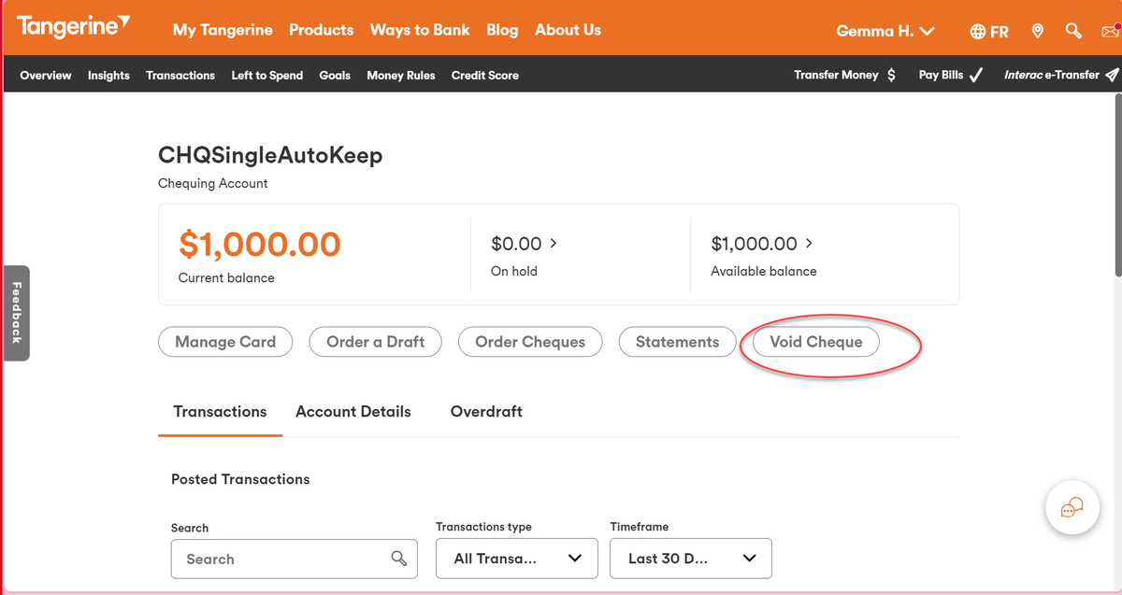Click the Order Cheques button
The height and width of the screenshot is (595, 1122).
point(530,342)
